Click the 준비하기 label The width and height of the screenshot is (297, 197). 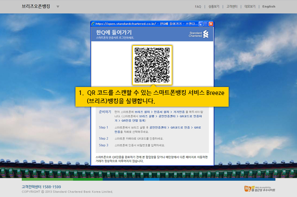[105, 112]
